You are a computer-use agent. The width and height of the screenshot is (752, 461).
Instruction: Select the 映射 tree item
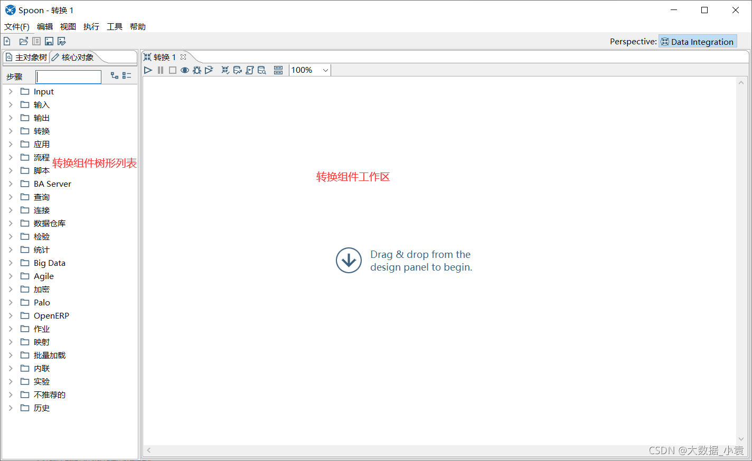click(x=42, y=342)
